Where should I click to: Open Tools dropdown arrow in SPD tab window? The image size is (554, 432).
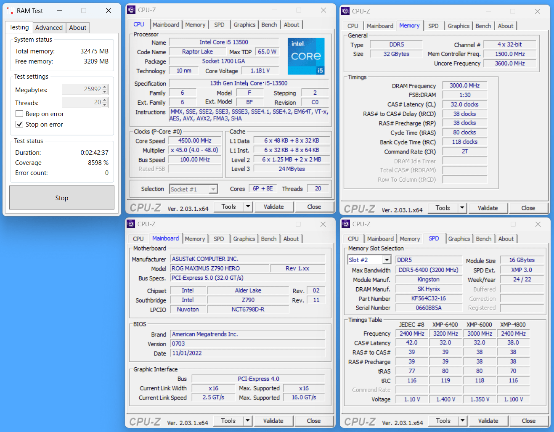click(462, 421)
